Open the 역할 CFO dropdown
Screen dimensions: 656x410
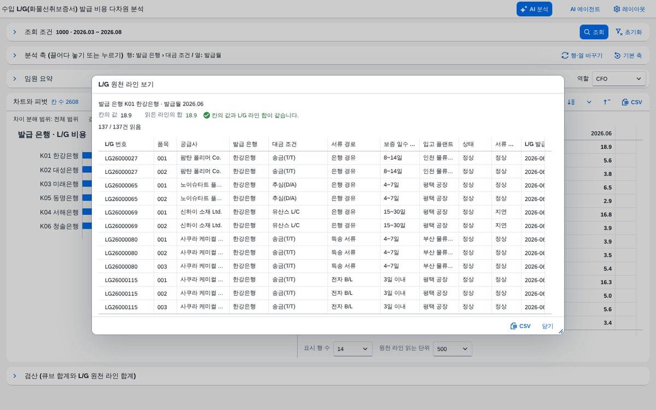pos(619,79)
